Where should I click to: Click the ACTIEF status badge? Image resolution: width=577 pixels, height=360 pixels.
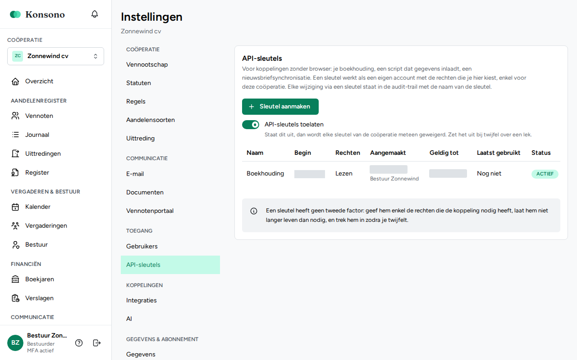[545, 174]
